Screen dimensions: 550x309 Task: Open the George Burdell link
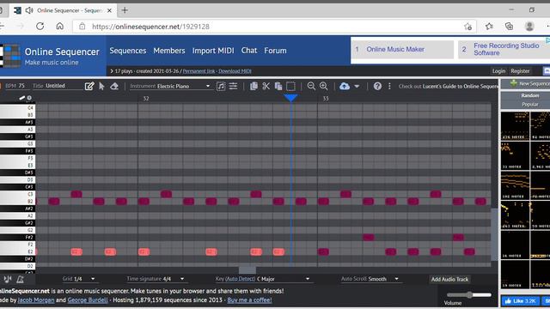(x=88, y=300)
